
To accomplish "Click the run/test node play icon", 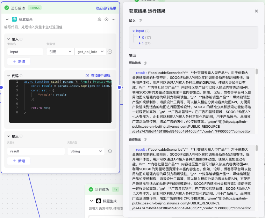I will [x=107, y=20].
